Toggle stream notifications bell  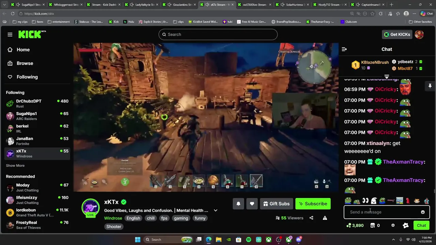(x=238, y=204)
